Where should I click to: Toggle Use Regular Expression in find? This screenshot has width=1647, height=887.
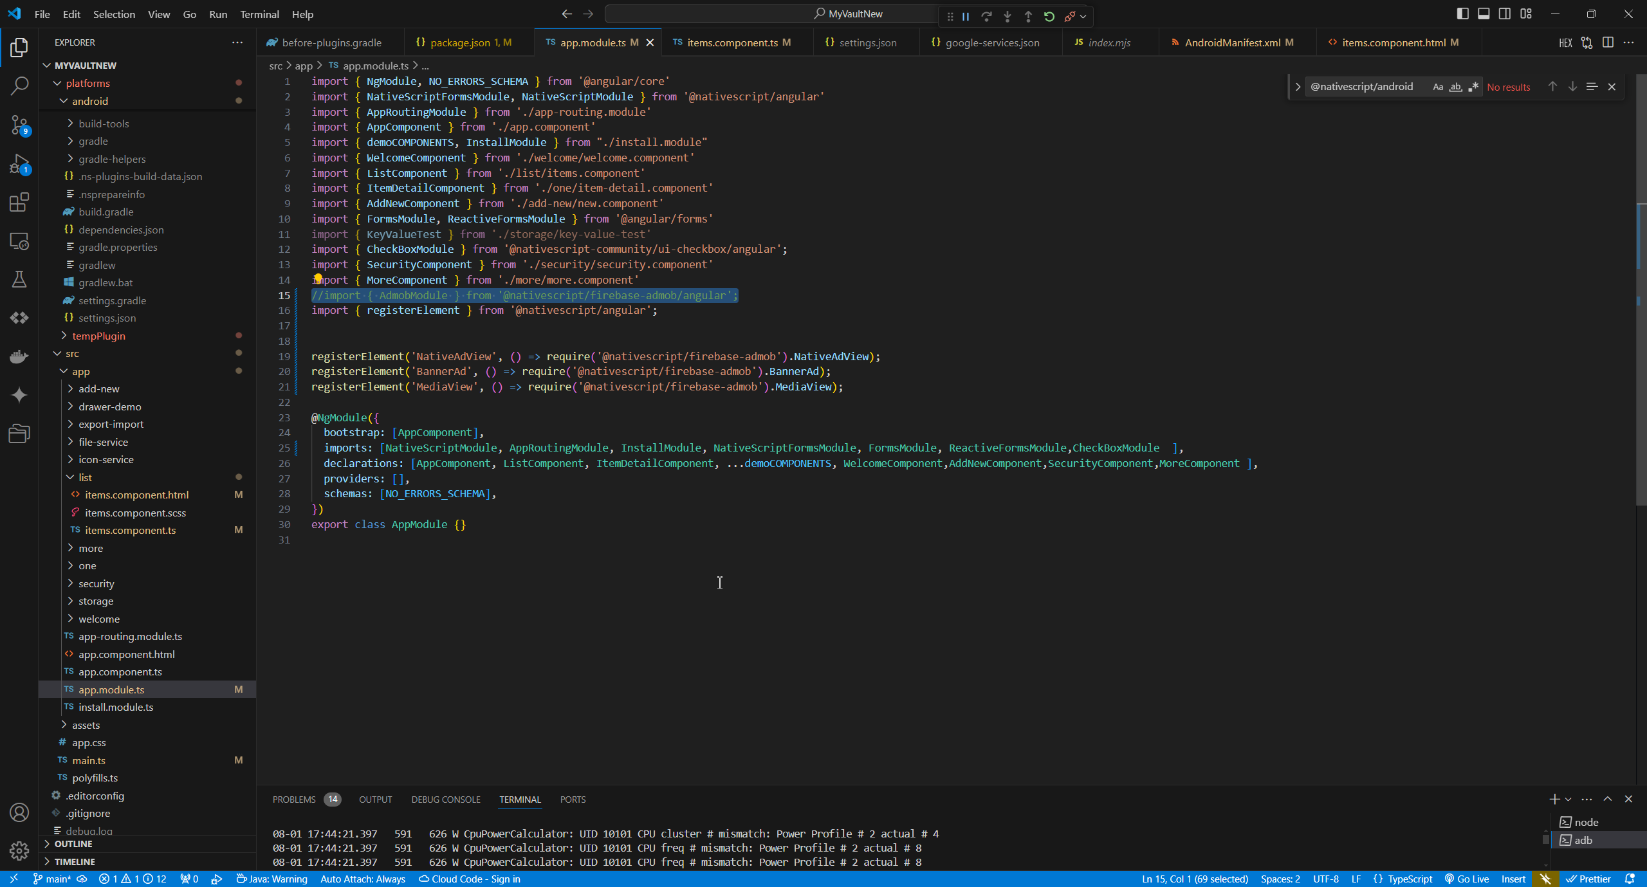1473,87
